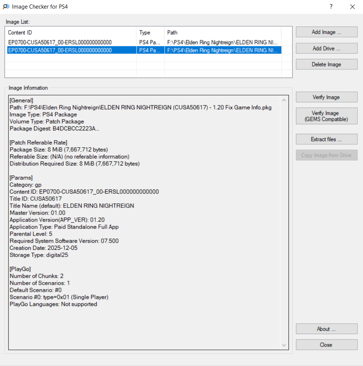Select the highlighted second image entry

[60, 50]
